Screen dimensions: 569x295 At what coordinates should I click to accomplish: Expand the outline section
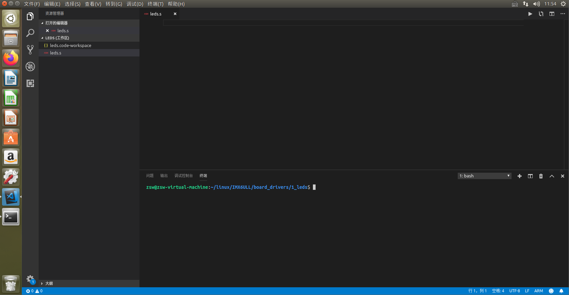[x=89, y=284]
